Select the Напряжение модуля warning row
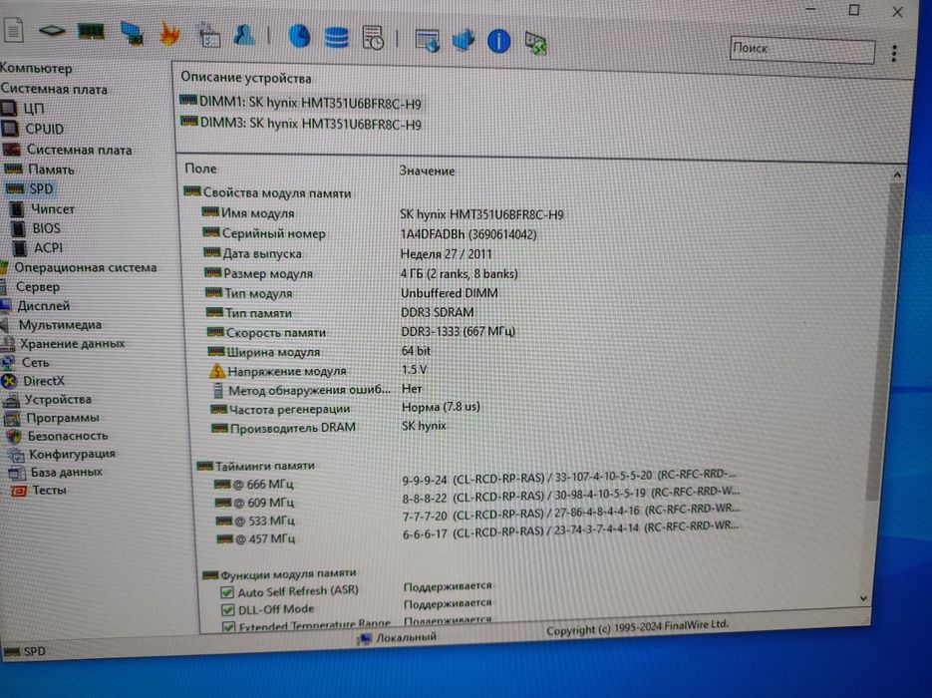 (x=319, y=370)
